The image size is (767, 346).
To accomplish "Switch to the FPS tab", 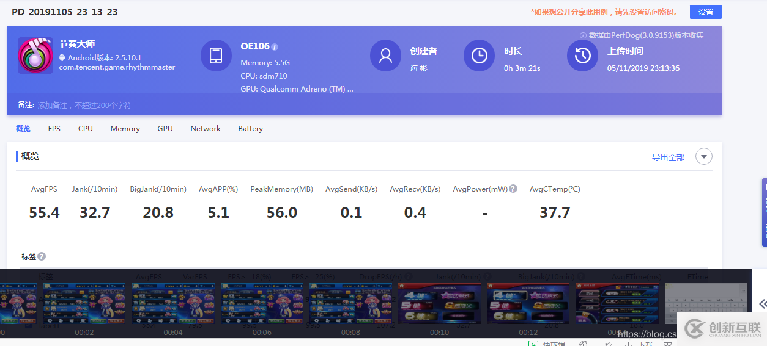I will tap(54, 129).
